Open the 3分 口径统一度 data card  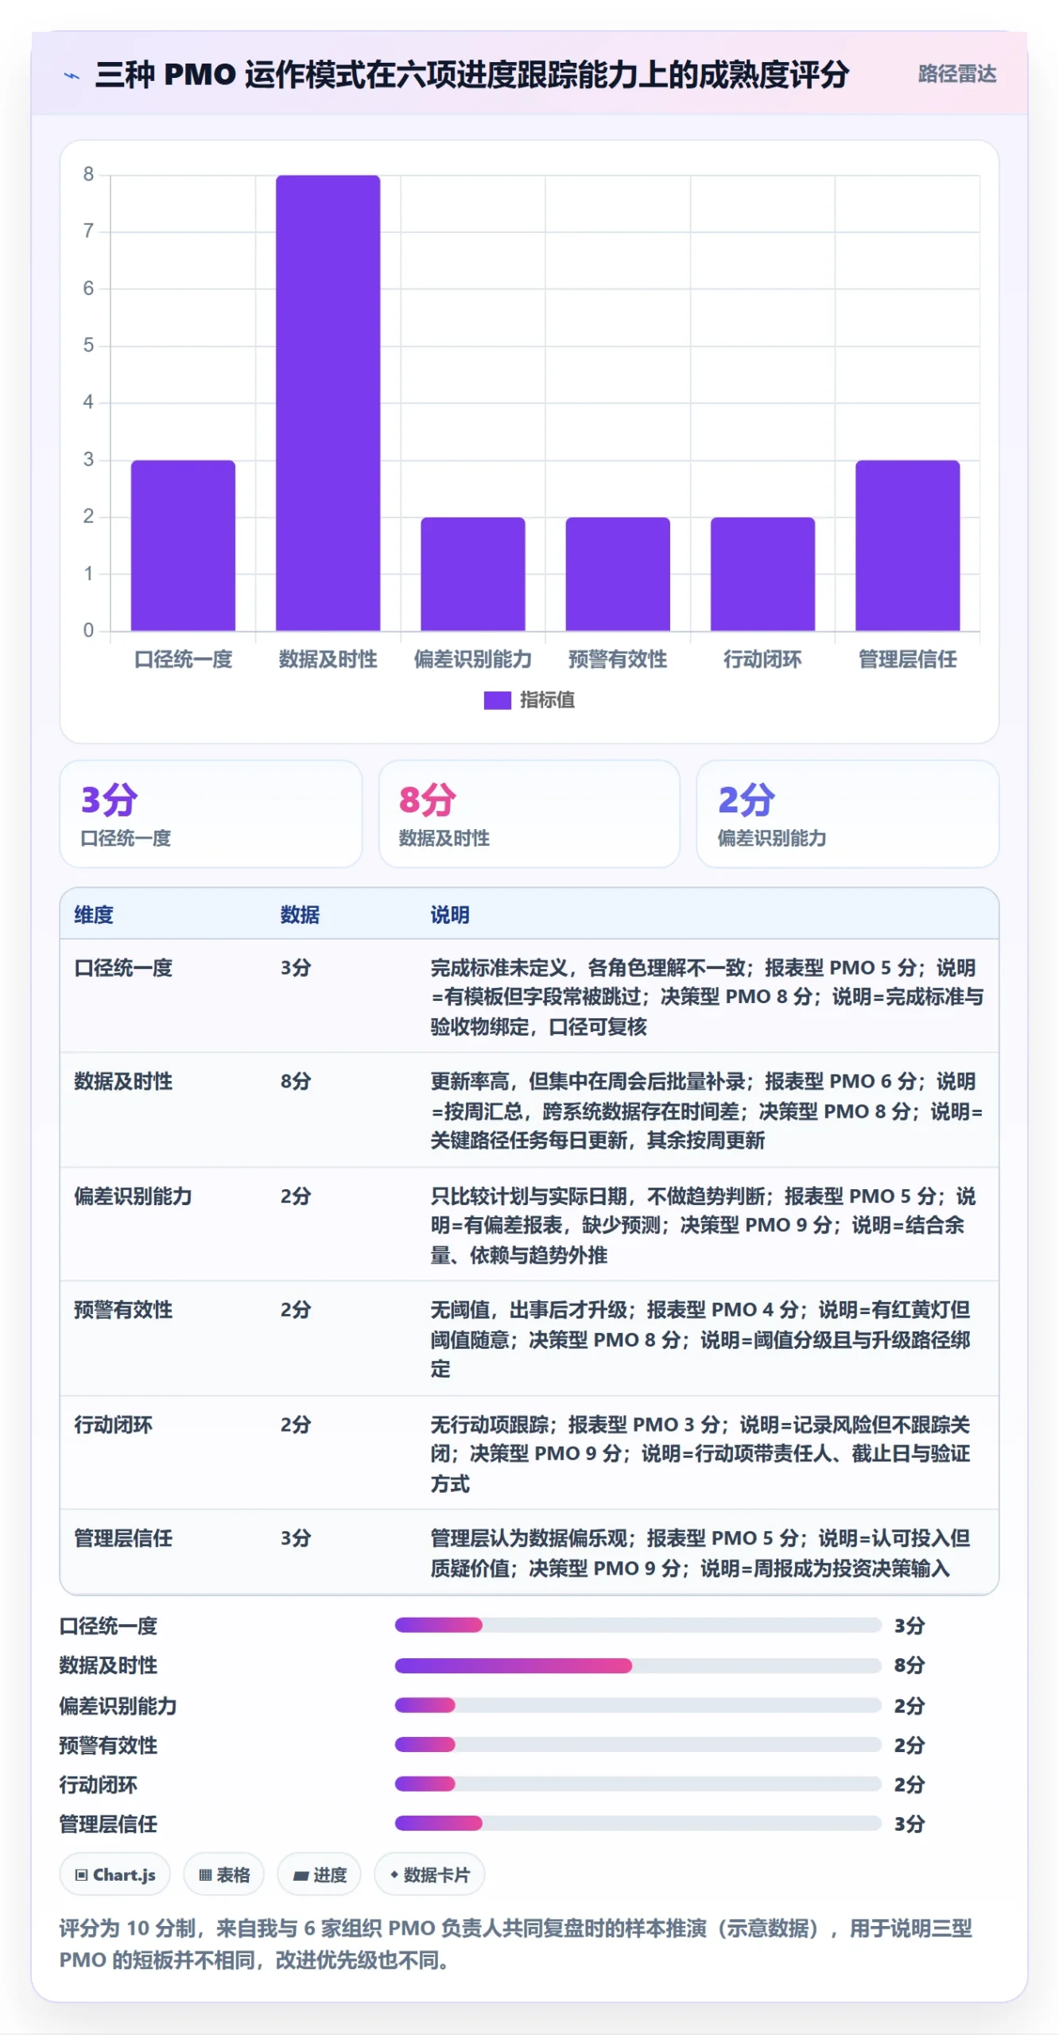[x=211, y=813]
